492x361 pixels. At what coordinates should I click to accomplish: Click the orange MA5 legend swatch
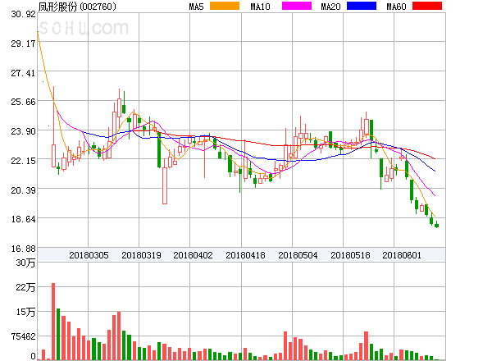click(x=225, y=6)
